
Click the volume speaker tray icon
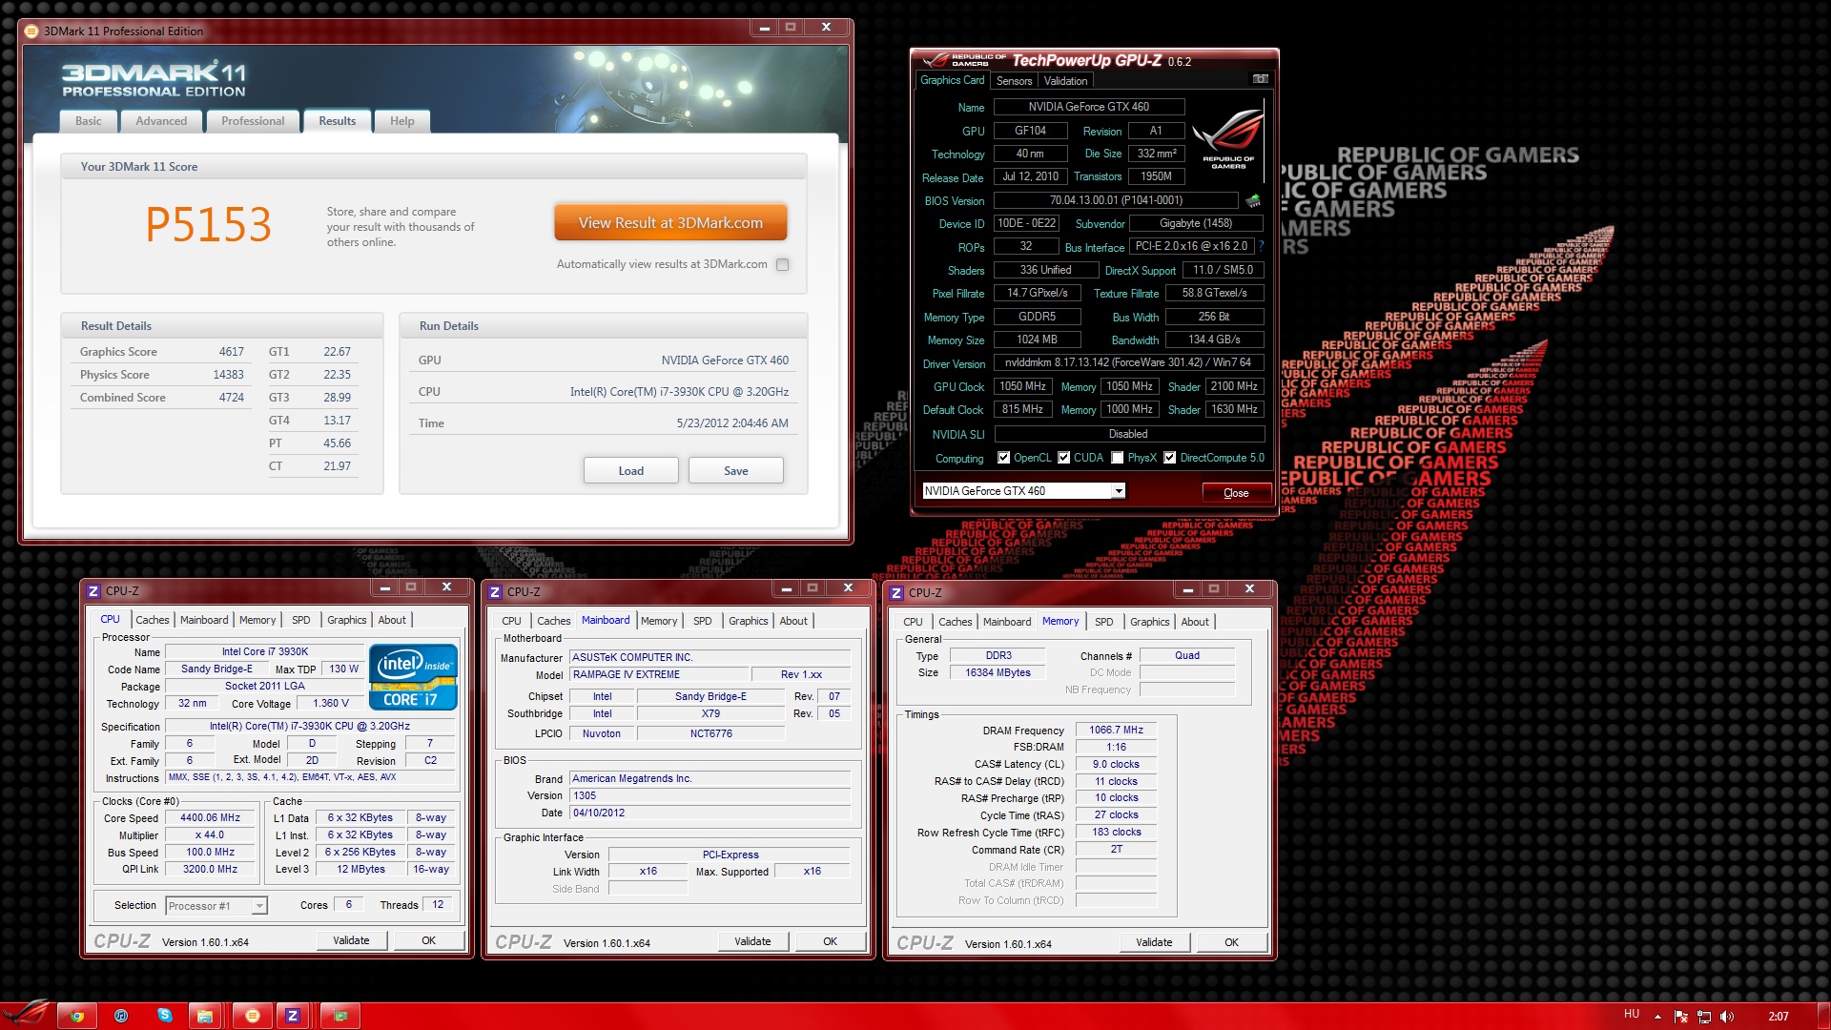pos(1726,1017)
